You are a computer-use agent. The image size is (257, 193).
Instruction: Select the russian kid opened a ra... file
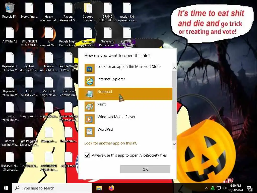127,12
